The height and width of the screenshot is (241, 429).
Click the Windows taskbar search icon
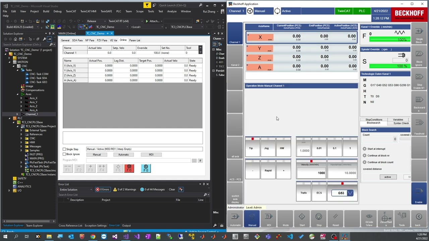tap(16, 237)
